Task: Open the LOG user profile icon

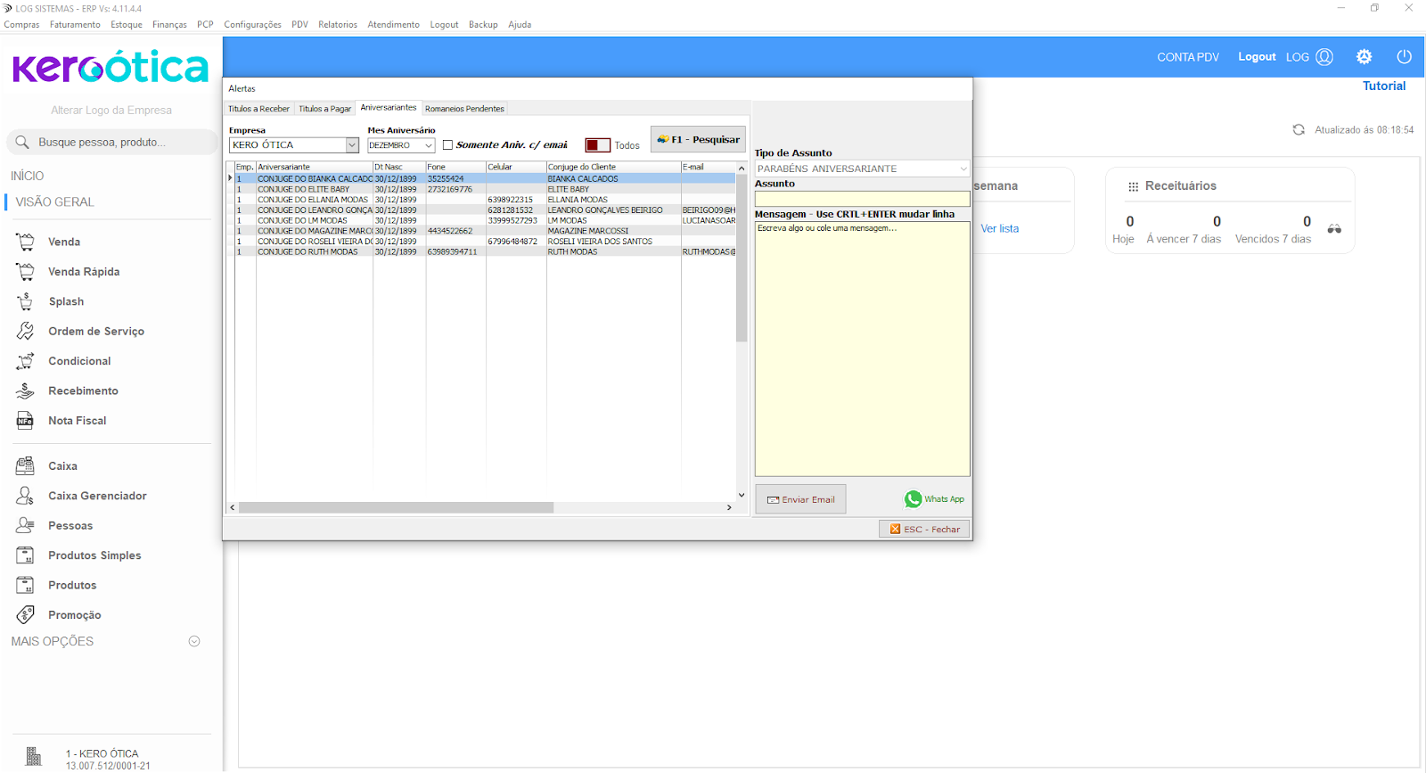Action: [1324, 56]
